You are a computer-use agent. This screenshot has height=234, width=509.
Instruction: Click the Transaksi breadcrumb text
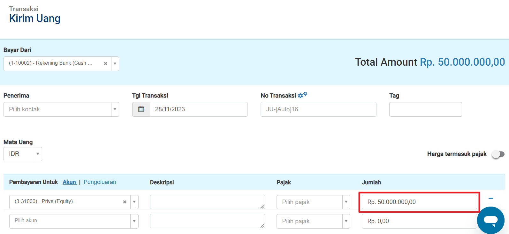click(x=24, y=9)
